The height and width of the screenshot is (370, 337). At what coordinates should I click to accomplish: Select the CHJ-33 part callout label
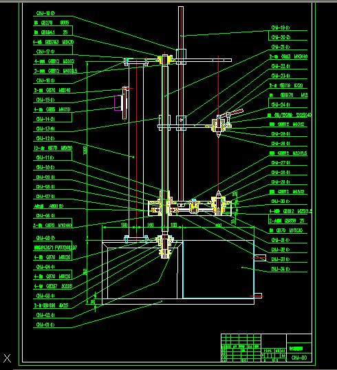point(281,259)
